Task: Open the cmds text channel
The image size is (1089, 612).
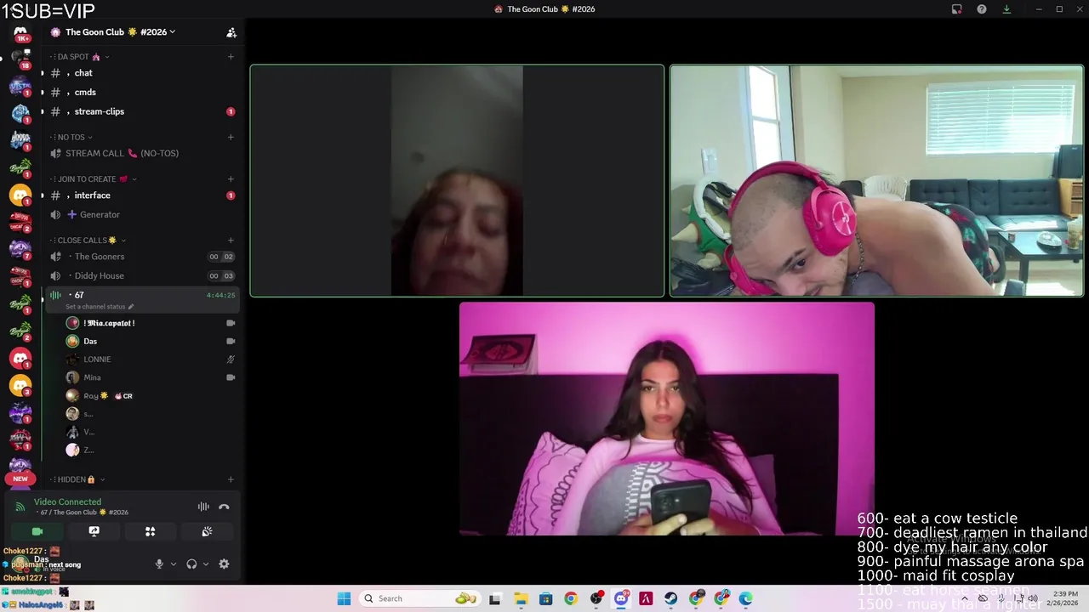Action: click(141, 92)
